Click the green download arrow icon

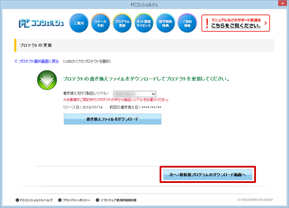click(47, 80)
